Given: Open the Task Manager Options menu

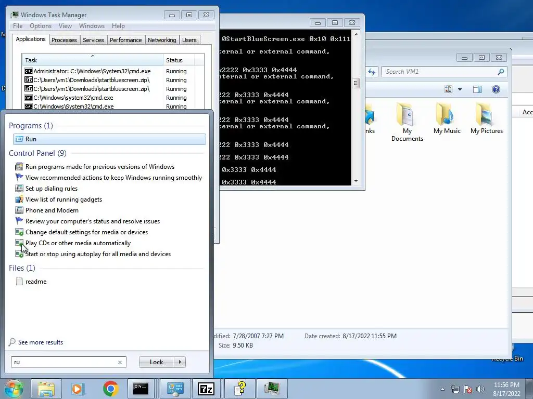Looking at the screenshot, I should 41,26.
